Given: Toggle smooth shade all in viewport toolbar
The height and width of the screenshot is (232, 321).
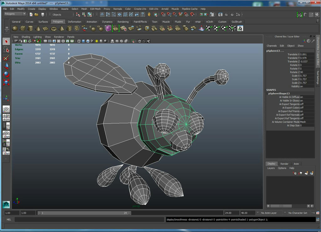Looking at the screenshot, I should point(83,41).
